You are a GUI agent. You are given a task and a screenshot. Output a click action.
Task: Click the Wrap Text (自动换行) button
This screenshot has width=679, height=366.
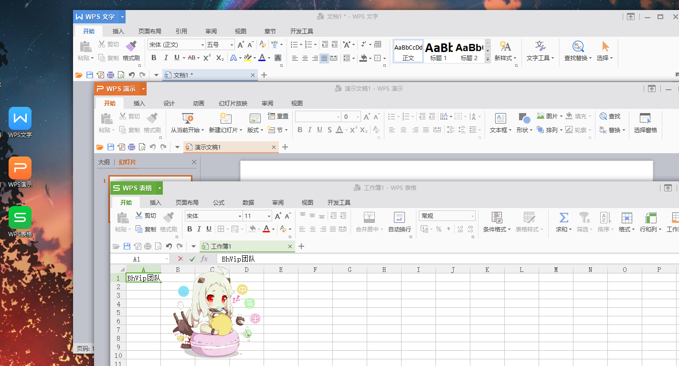pyautogui.click(x=399, y=223)
